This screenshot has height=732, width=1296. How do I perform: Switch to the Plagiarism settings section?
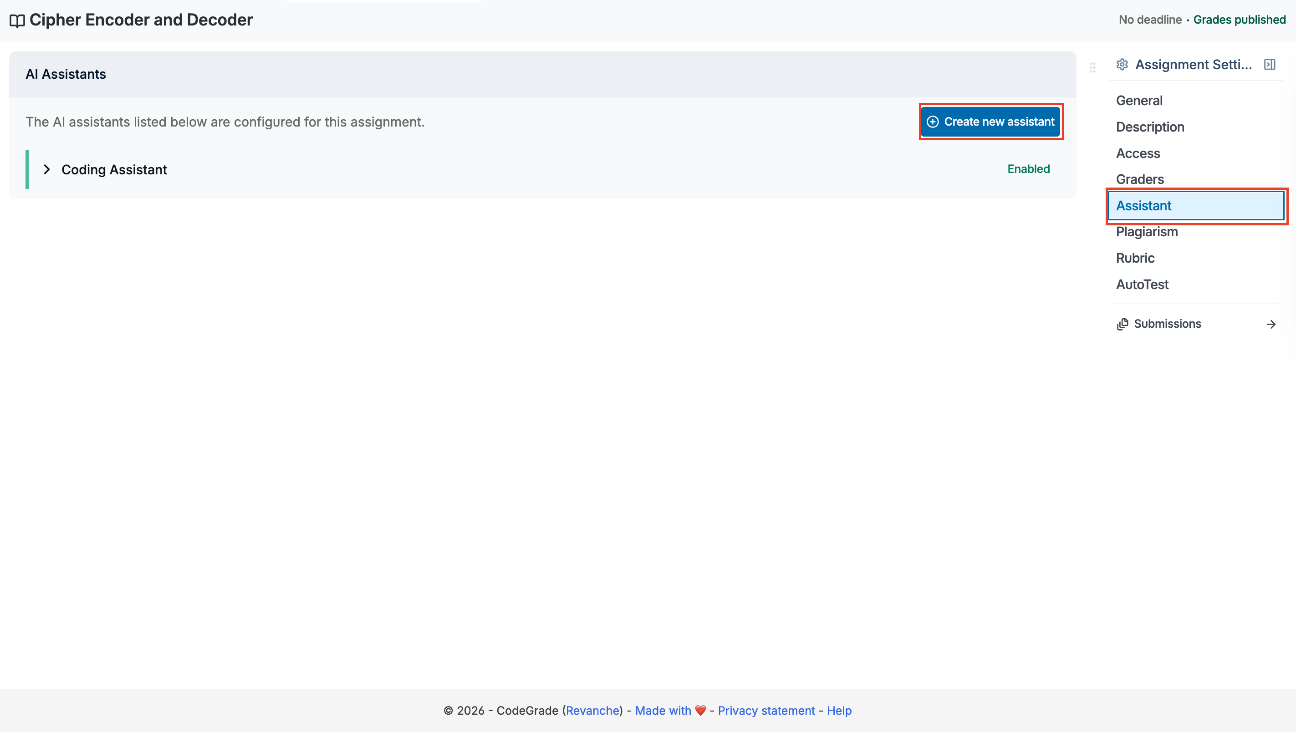[x=1147, y=232]
